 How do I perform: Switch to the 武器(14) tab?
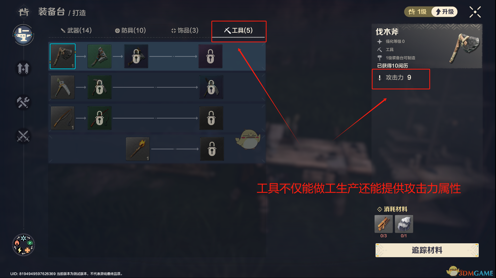76,30
